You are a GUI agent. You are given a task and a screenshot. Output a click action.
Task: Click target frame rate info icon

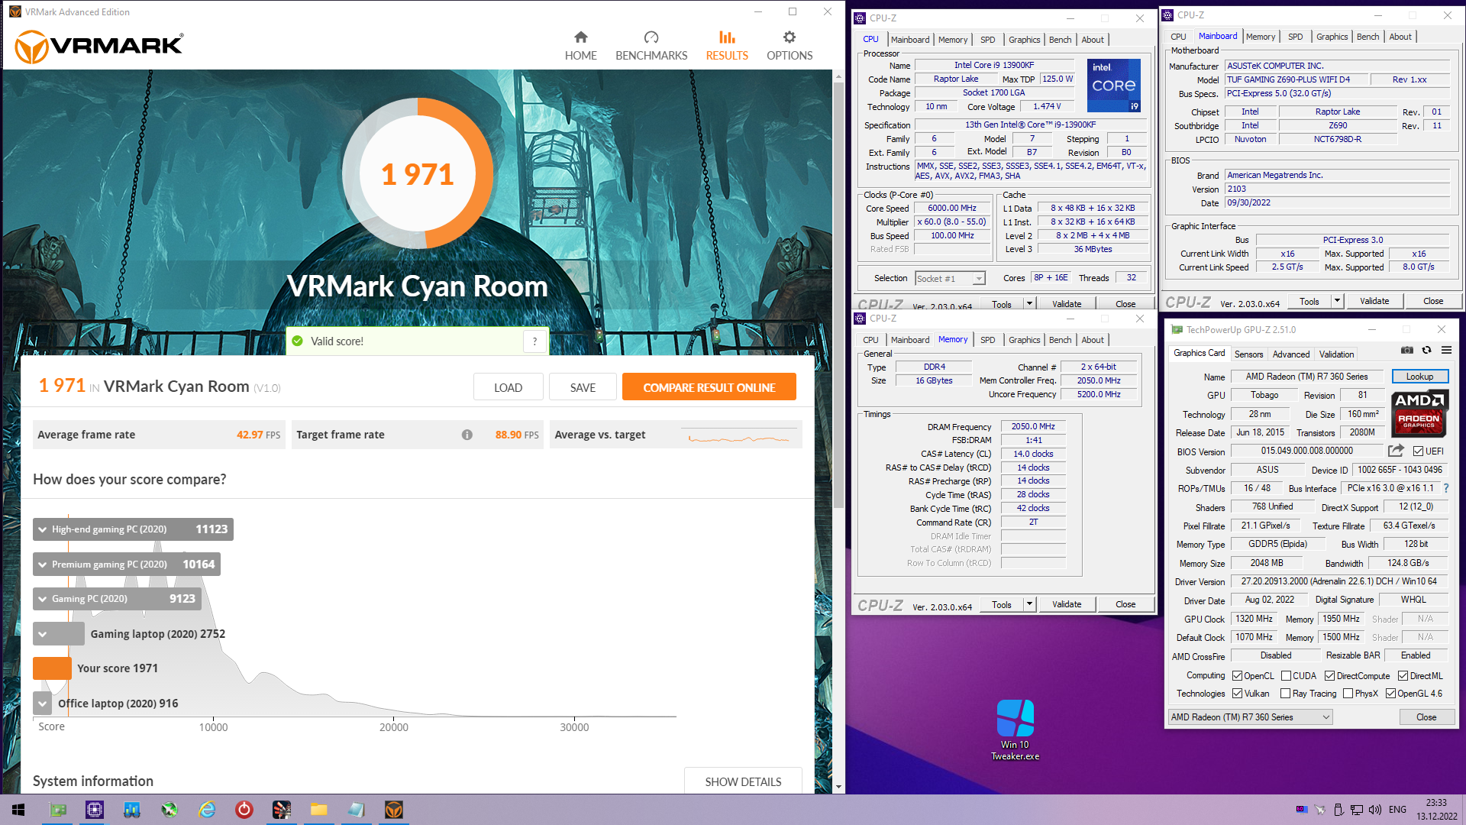(x=467, y=435)
